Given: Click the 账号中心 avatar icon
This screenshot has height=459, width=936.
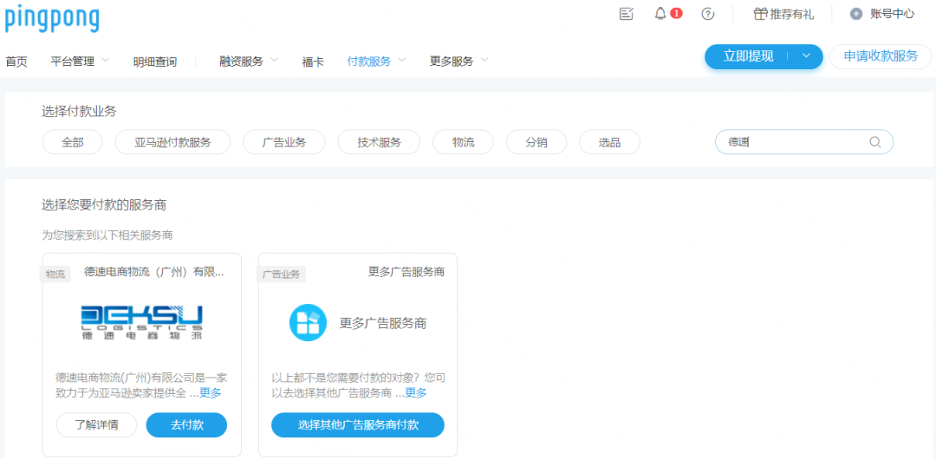Looking at the screenshot, I should coord(856,14).
